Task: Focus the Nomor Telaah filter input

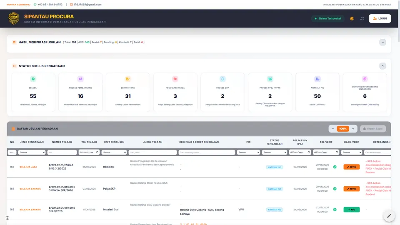Action: [62, 152]
